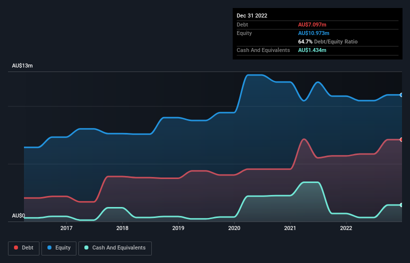Click Cash And Equivalents label in tooltip

[263, 50]
